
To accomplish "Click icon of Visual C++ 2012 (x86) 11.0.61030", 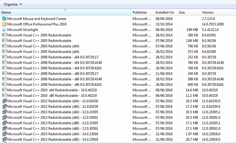I will (4, 106).
